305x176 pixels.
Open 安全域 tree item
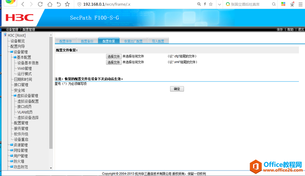point(19,90)
